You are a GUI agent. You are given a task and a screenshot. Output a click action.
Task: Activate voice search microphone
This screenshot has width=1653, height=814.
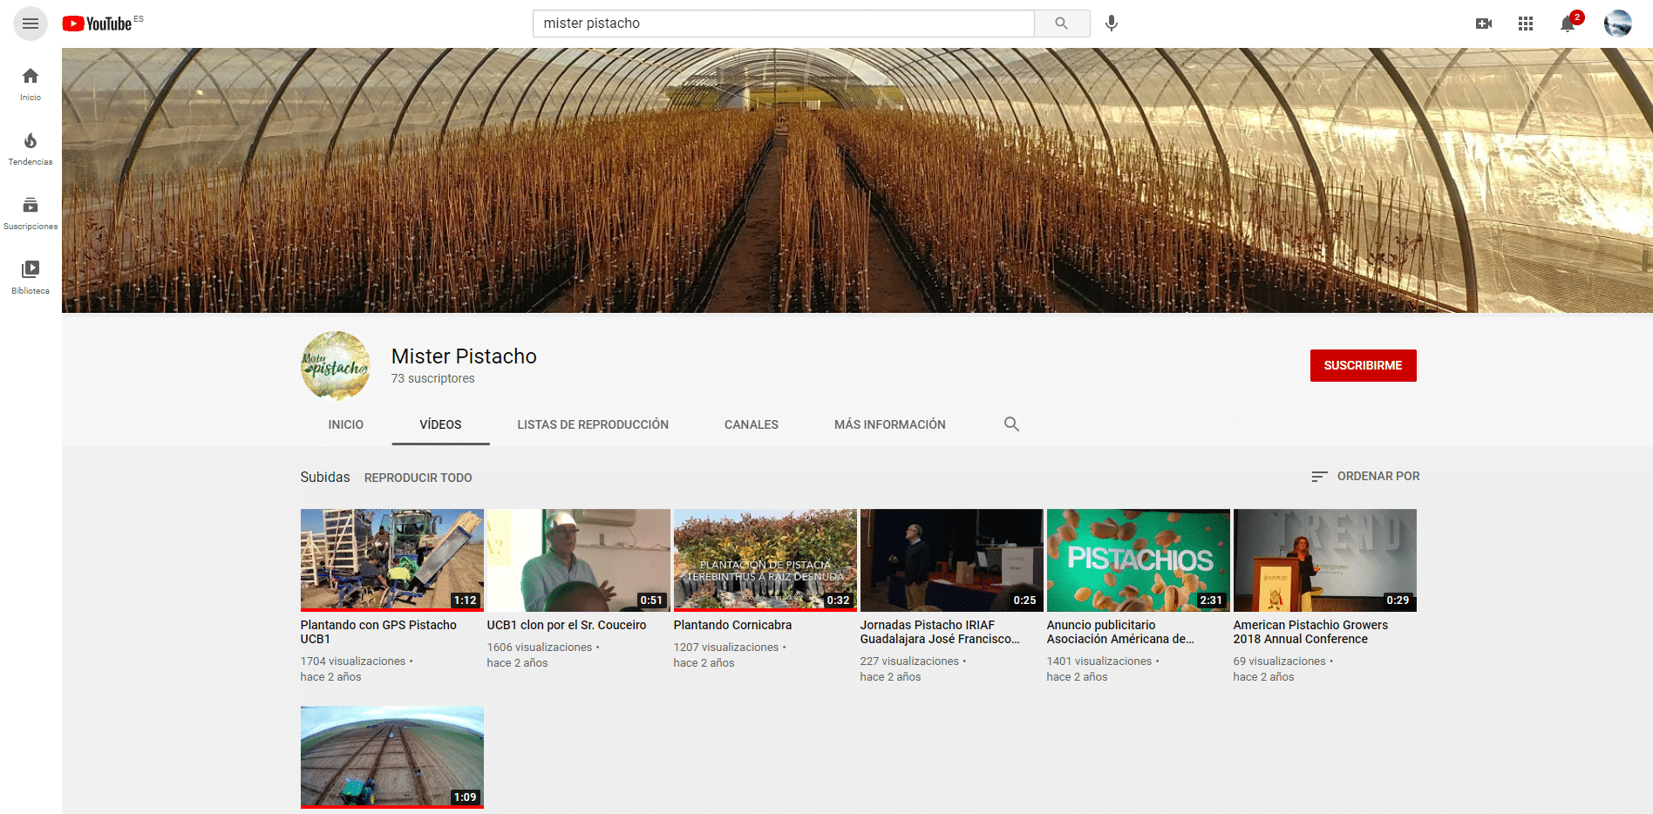pyautogui.click(x=1111, y=24)
